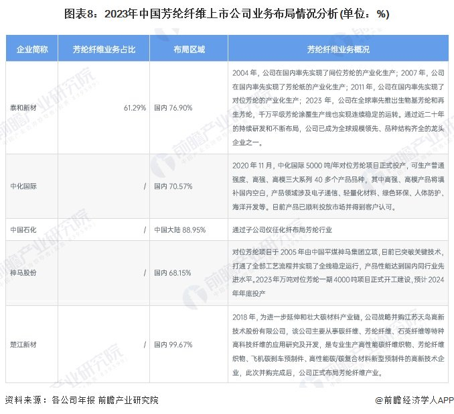Click the '芳纶纤维业务概况' column header
This screenshot has width=454, height=414.
pos(338,50)
